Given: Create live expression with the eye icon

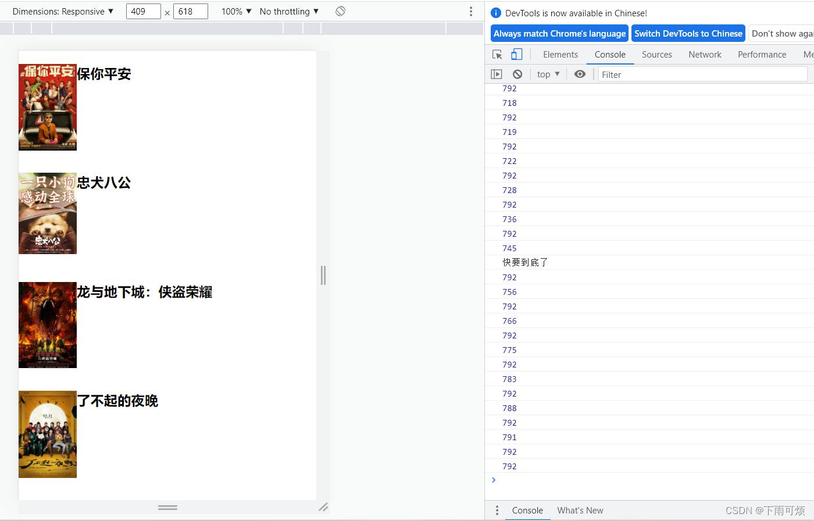Looking at the screenshot, I should tap(580, 74).
